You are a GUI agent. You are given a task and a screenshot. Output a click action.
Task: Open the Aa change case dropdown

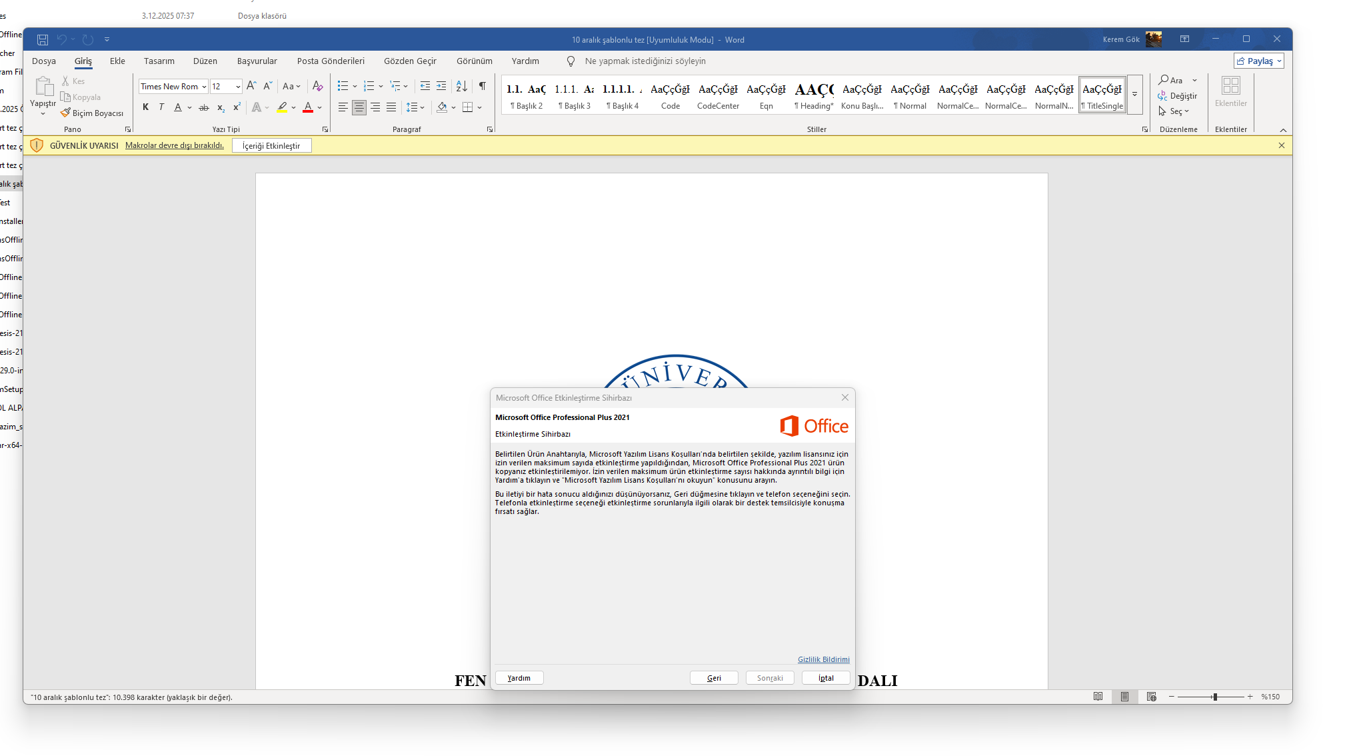(291, 86)
